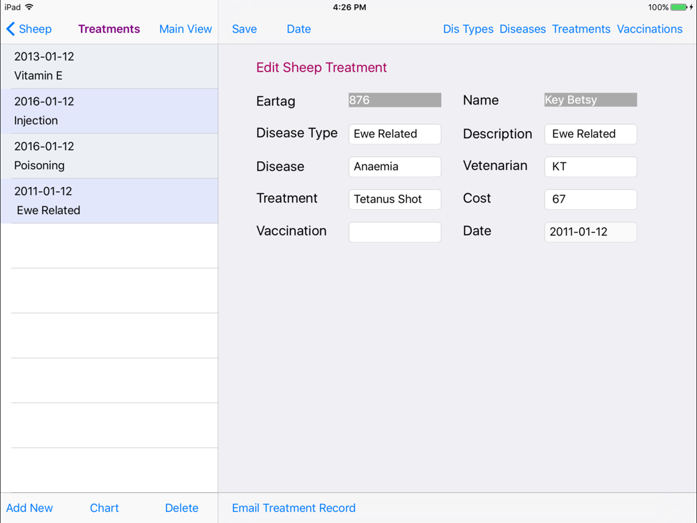Add New treatment record
The image size is (697, 523).
[x=29, y=508]
